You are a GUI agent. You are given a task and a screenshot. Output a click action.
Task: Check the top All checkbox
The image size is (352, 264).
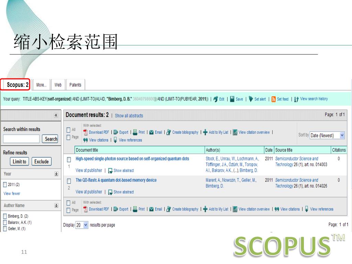(68, 130)
